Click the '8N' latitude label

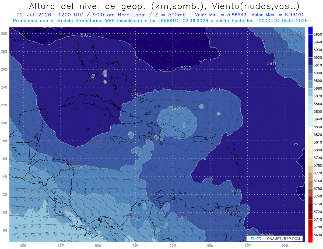pyautogui.click(x=5, y=230)
